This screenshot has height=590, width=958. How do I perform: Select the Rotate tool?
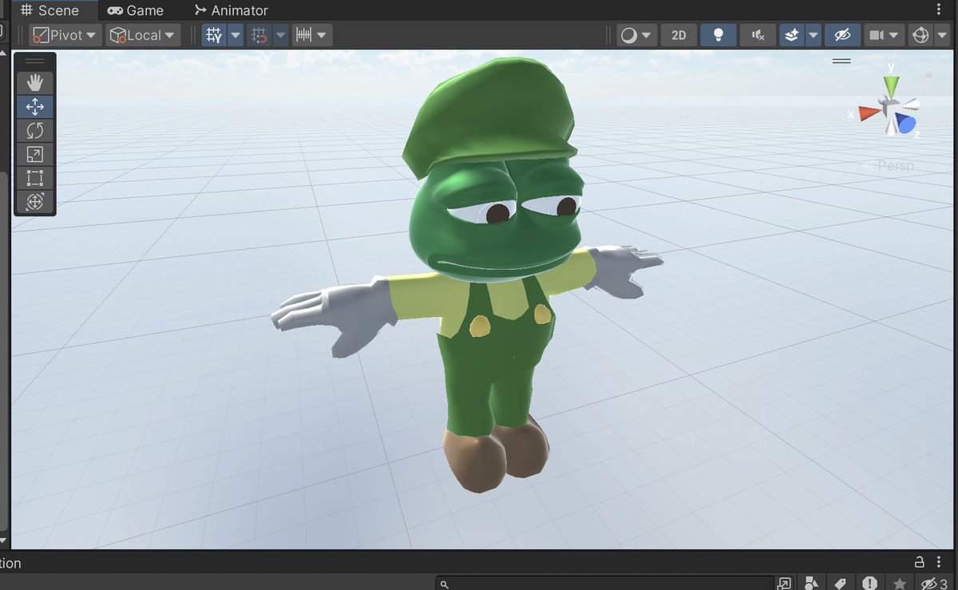(35, 130)
